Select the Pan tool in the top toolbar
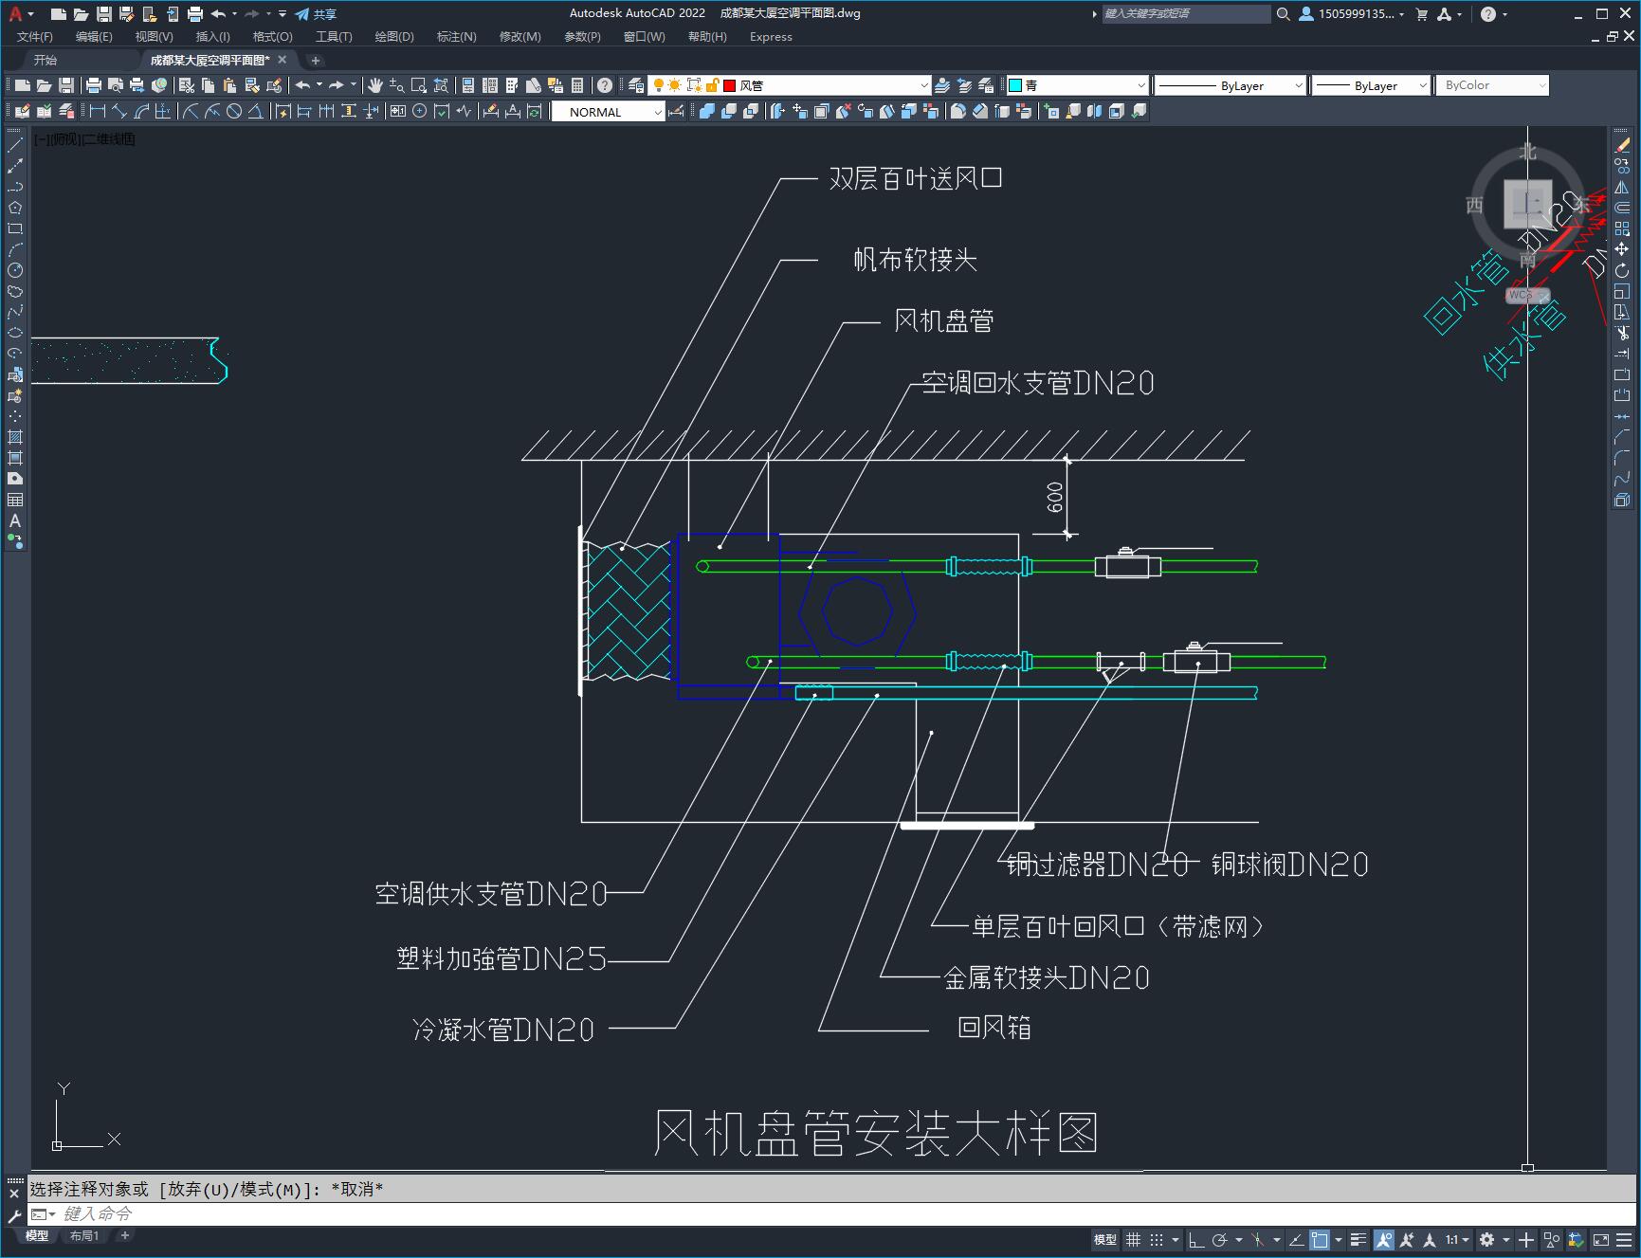Viewport: 1641px width, 1258px height. pos(376,84)
